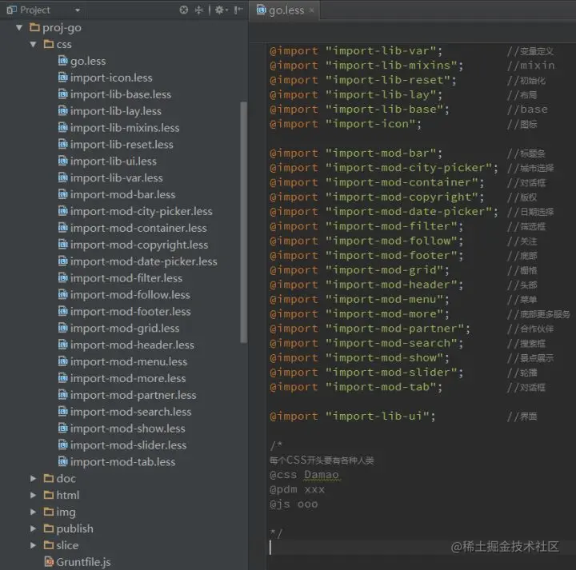576x570 pixels.
Task: Click the "import-mod-date-picker" code line
Action: [x=383, y=212]
